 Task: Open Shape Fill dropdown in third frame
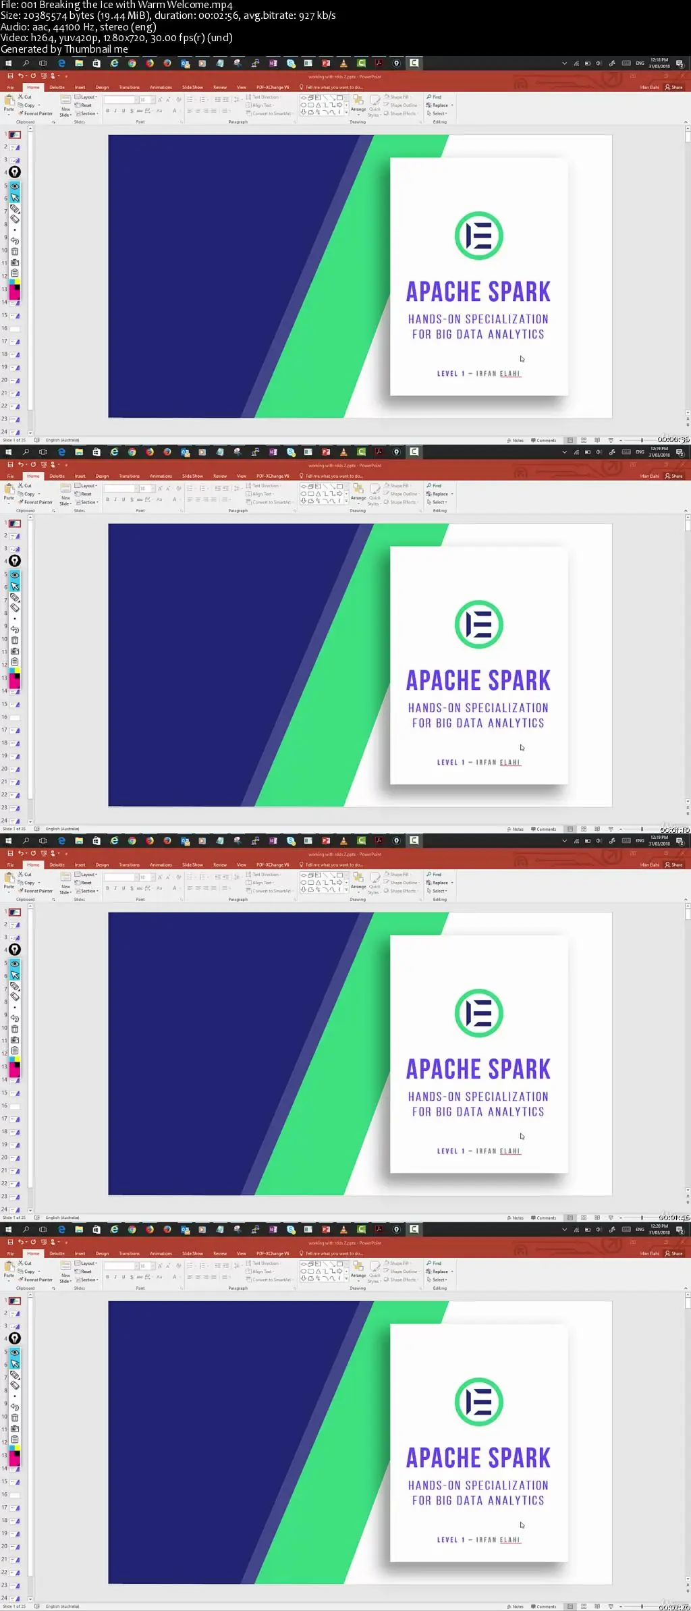[397, 875]
